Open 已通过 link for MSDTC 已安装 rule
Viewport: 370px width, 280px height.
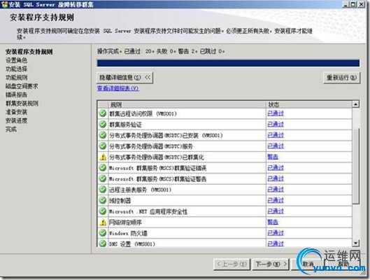click(276, 135)
